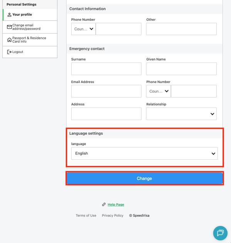Open the Privacy Policy link

(x=112, y=216)
